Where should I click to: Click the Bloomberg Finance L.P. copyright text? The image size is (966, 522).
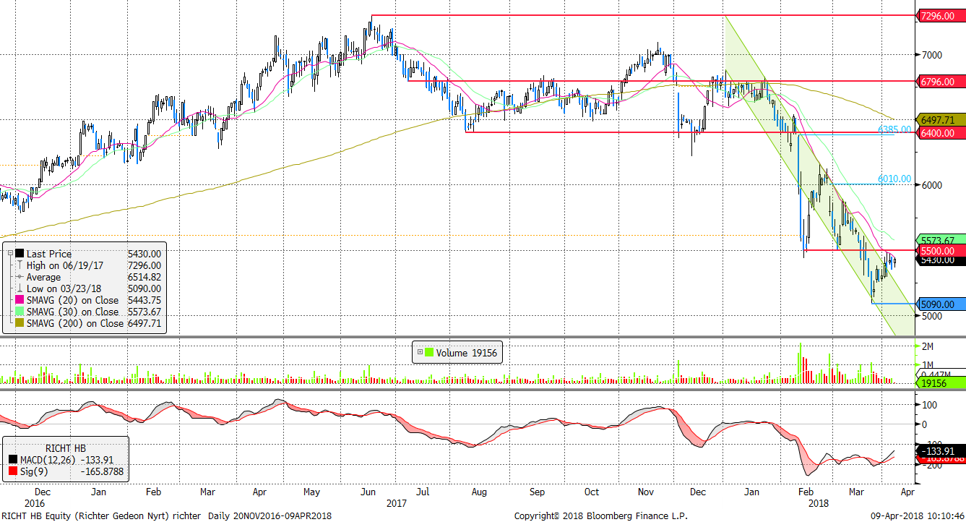pyautogui.click(x=600, y=516)
